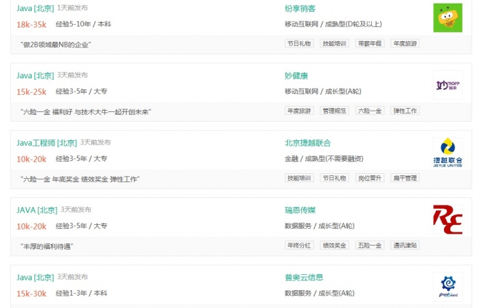Click the “六险一金 福利好 与技术大牛一起开创未来” slogan
Viewport: 495px width, 308px height.
(85, 111)
